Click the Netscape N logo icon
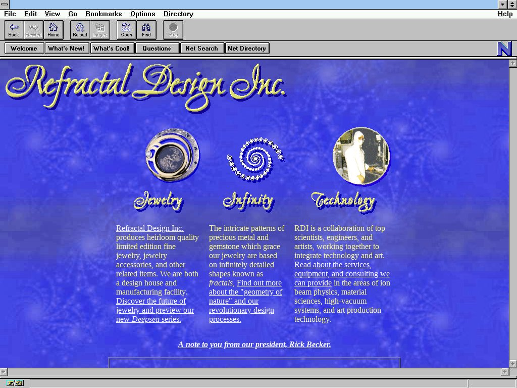517x388 pixels. click(x=504, y=48)
